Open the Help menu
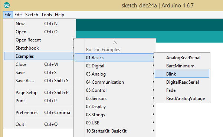The height and width of the screenshot is (137, 223). pos(59,15)
